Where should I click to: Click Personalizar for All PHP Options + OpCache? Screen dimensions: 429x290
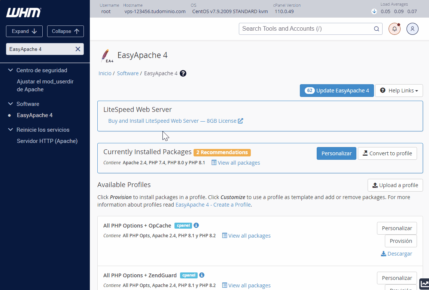click(x=397, y=228)
